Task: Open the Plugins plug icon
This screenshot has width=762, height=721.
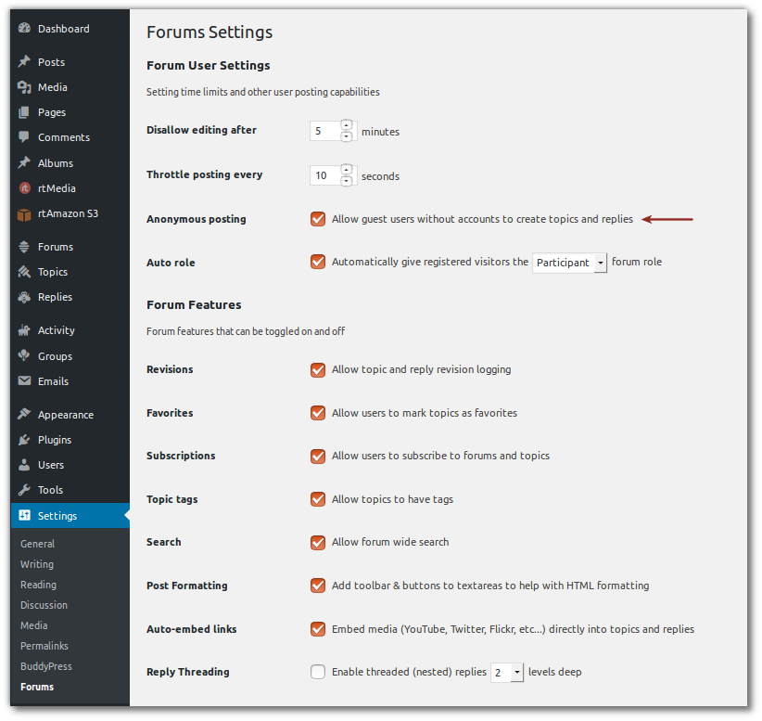Action: pyautogui.click(x=24, y=440)
